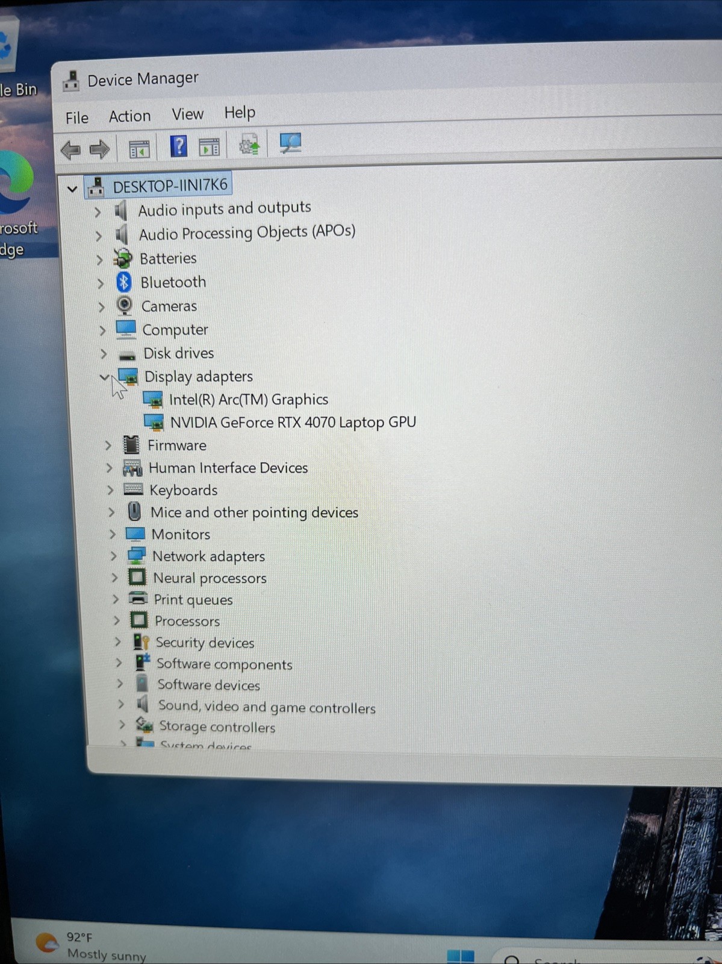Click the Bluetooth category icon
This screenshot has width=722, height=964.
pyautogui.click(x=123, y=282)
